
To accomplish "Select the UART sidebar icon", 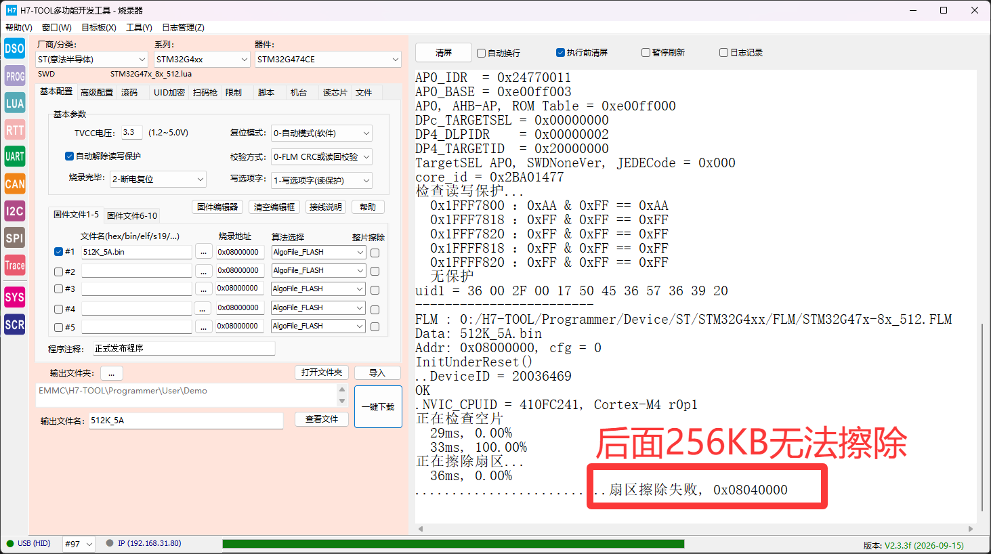I will [14, 156].
